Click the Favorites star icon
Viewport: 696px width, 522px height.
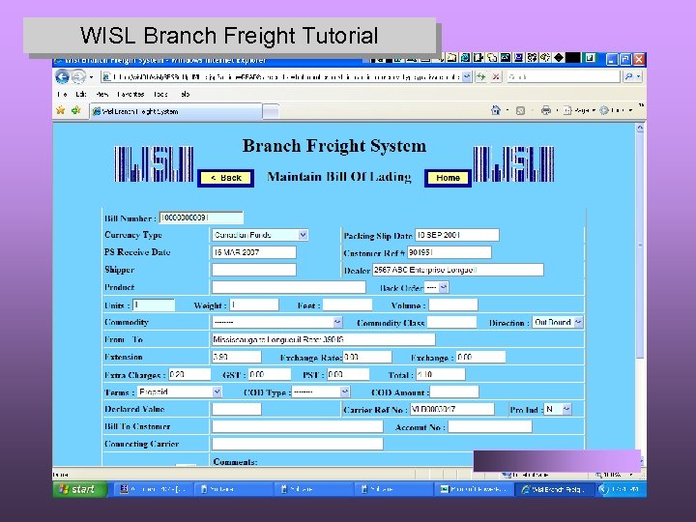[60, 110]
